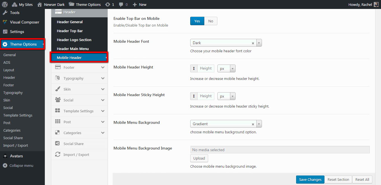Click the Visual Composer sidebar icon
This screenshot has width=381, height=185.
click(5, 22)
